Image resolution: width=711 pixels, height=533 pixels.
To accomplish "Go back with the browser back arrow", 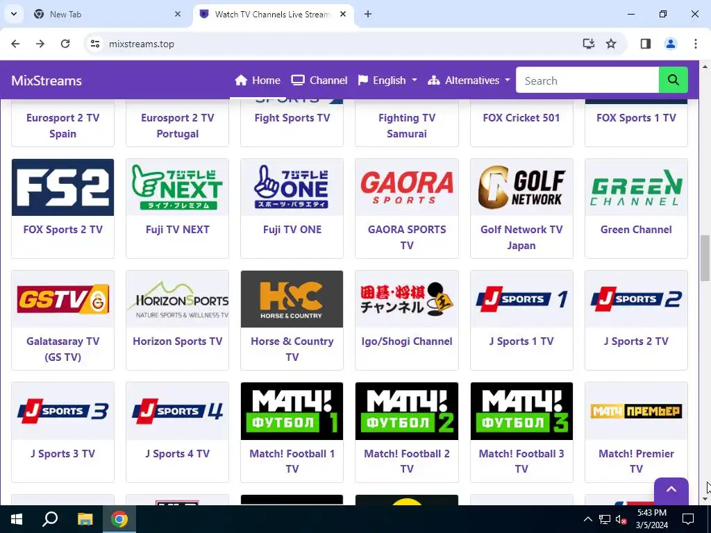I will tap(15, 44).
